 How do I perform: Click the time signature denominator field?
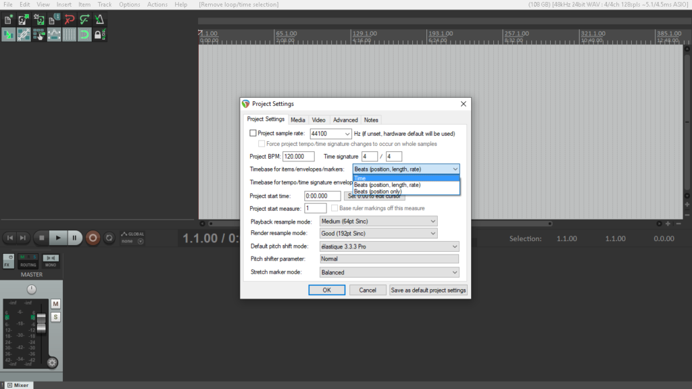pos(394,157)
